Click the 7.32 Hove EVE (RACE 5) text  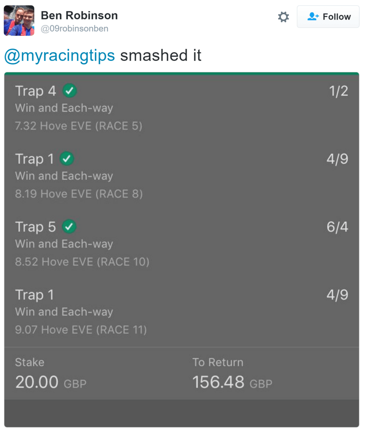click(x=78, y=126)
